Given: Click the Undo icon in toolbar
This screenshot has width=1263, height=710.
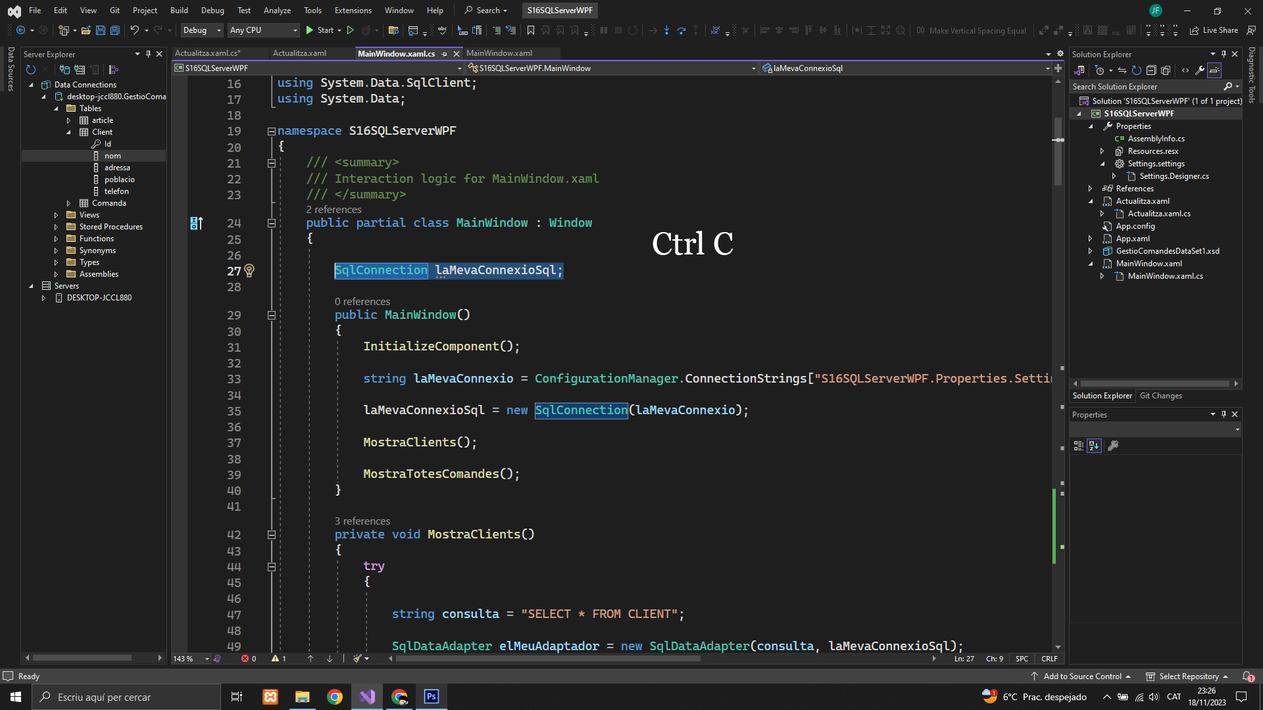Looking at the screenshot, I should (x=134, y=30).
